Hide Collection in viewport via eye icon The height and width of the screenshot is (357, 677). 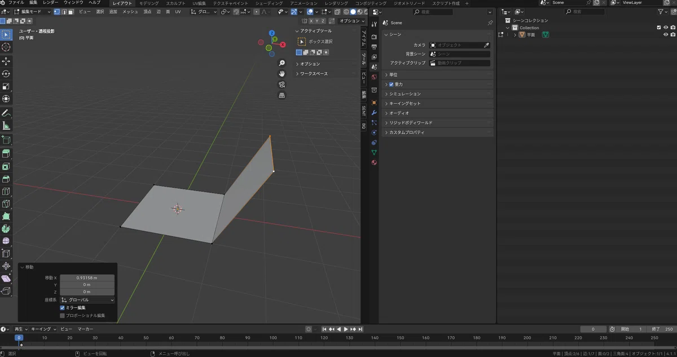click(666, 28)
